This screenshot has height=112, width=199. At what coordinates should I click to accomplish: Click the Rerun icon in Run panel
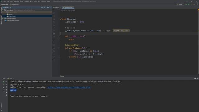coord(4,82)
